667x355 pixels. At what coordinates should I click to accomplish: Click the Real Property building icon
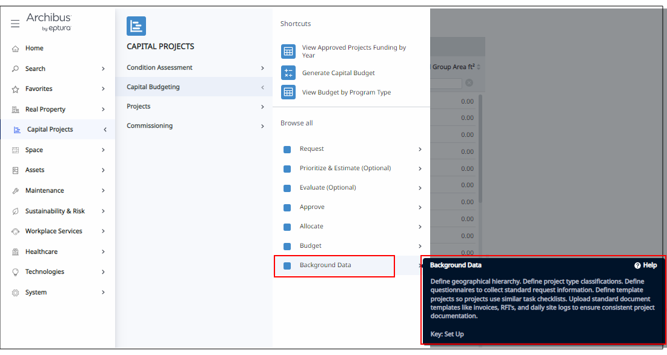tap(15, 109)
